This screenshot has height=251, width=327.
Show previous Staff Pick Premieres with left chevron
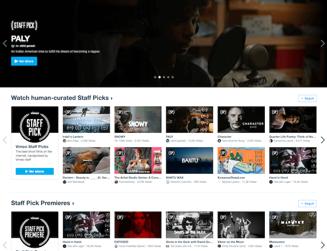point(5,245)
